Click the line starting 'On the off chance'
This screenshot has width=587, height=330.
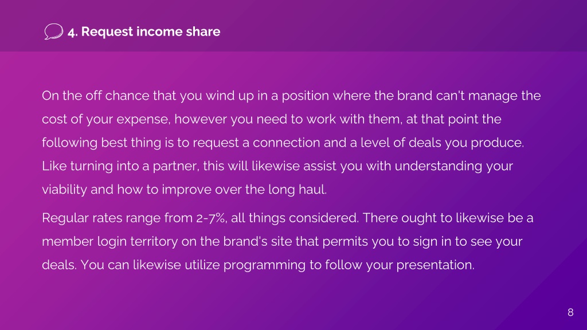(x=291, y=96)
